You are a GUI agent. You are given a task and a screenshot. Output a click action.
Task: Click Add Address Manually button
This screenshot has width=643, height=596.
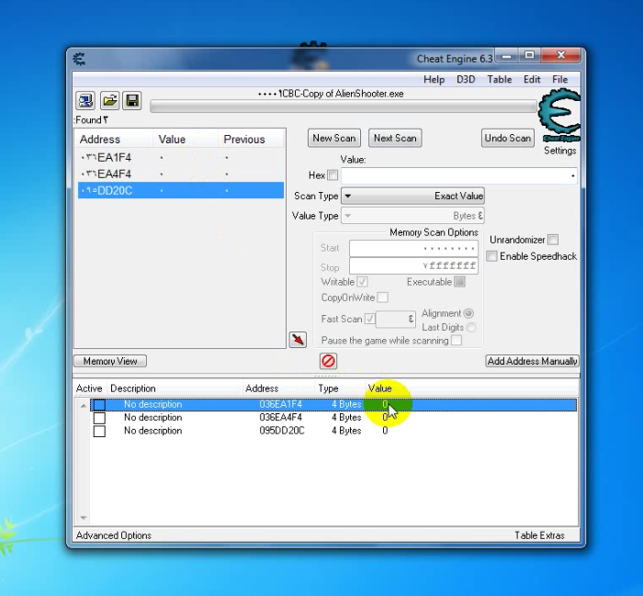pyautogui.click(x=532, y=361)
